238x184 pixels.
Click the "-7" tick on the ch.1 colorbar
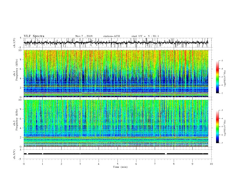click(x=221, y=93)
